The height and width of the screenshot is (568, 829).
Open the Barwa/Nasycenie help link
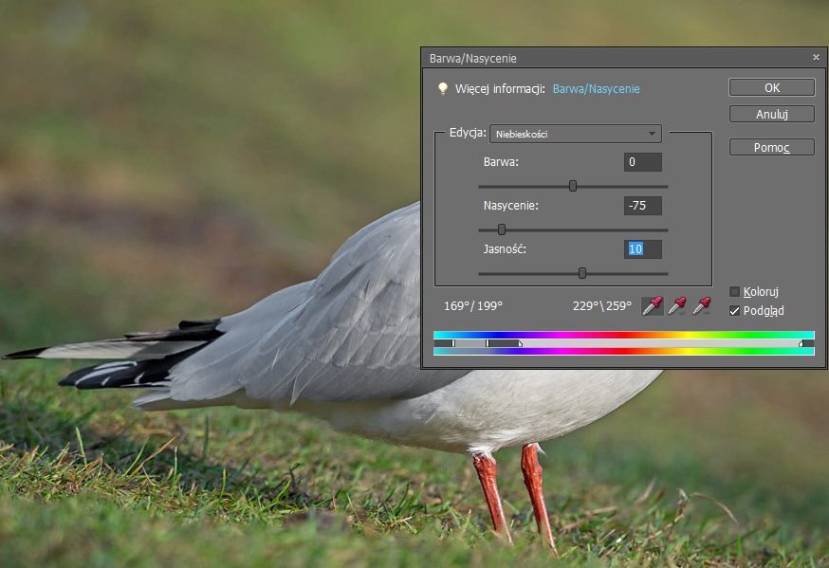[x=596, y=89]
